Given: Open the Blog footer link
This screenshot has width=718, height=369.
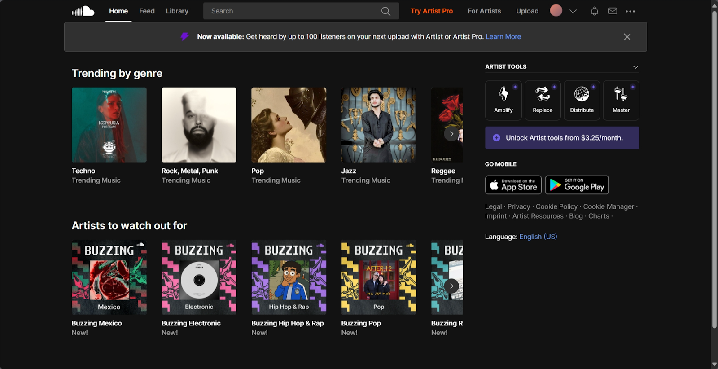Looking at the screenshot, I should pyautogui.click(x=576, y=216).
